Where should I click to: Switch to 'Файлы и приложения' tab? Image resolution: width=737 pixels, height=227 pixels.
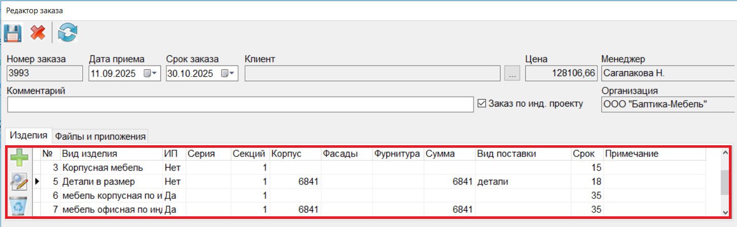[x=100, y=136]
